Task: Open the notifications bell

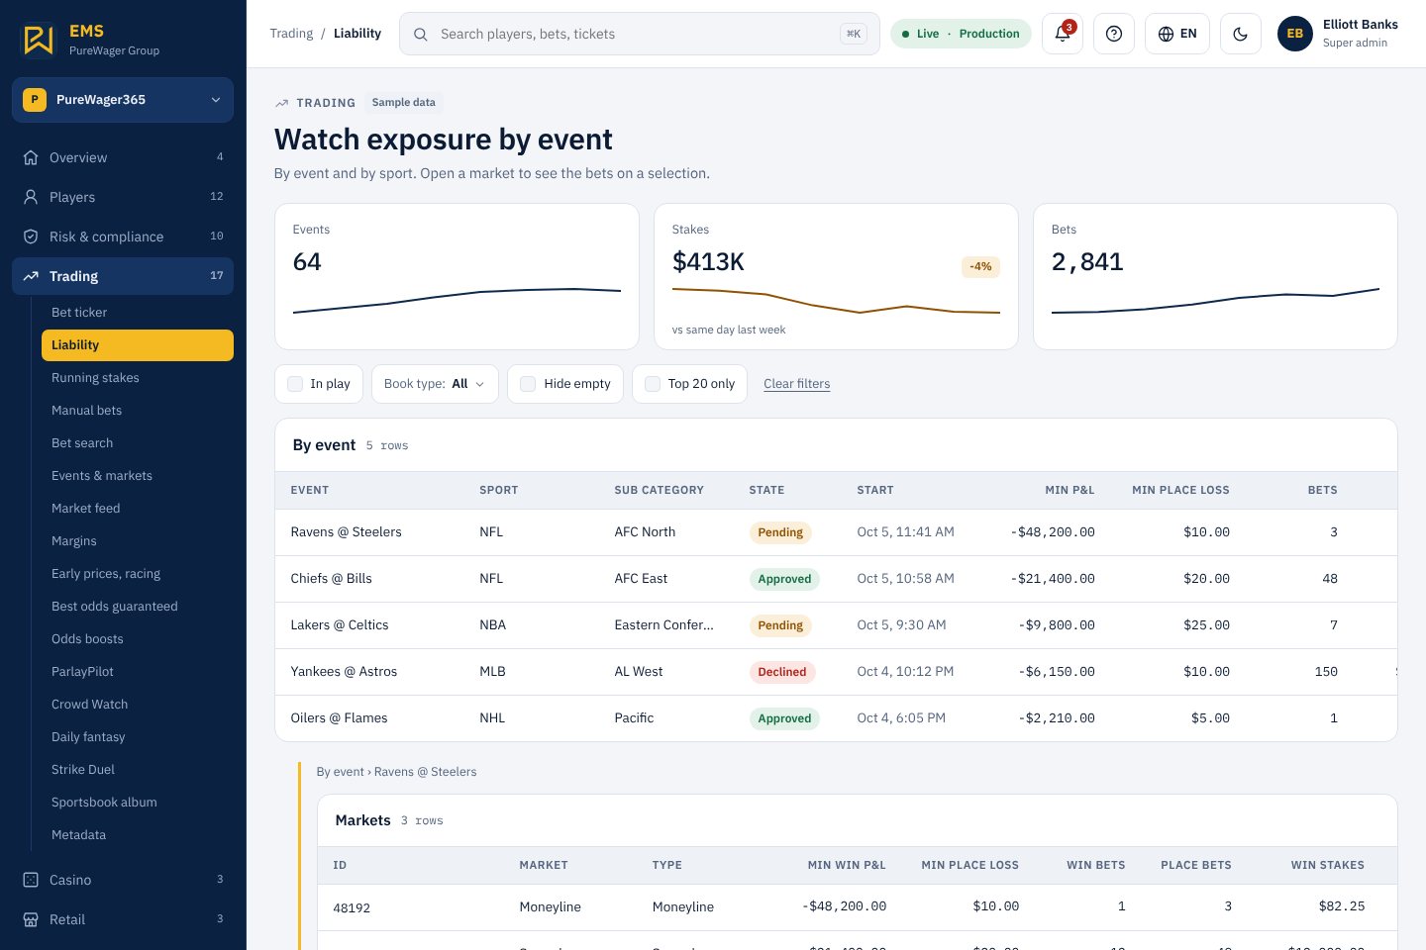Action: [x=1063, y=34]
